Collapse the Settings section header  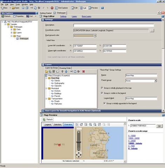pyautogui.click(x=43, y=20)
